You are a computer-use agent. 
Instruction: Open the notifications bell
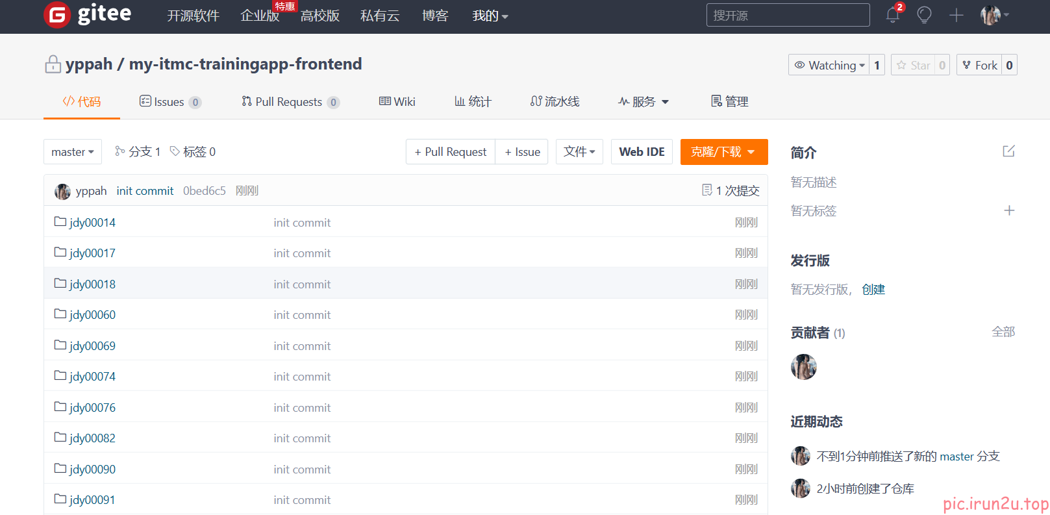[x=893, y=15]
